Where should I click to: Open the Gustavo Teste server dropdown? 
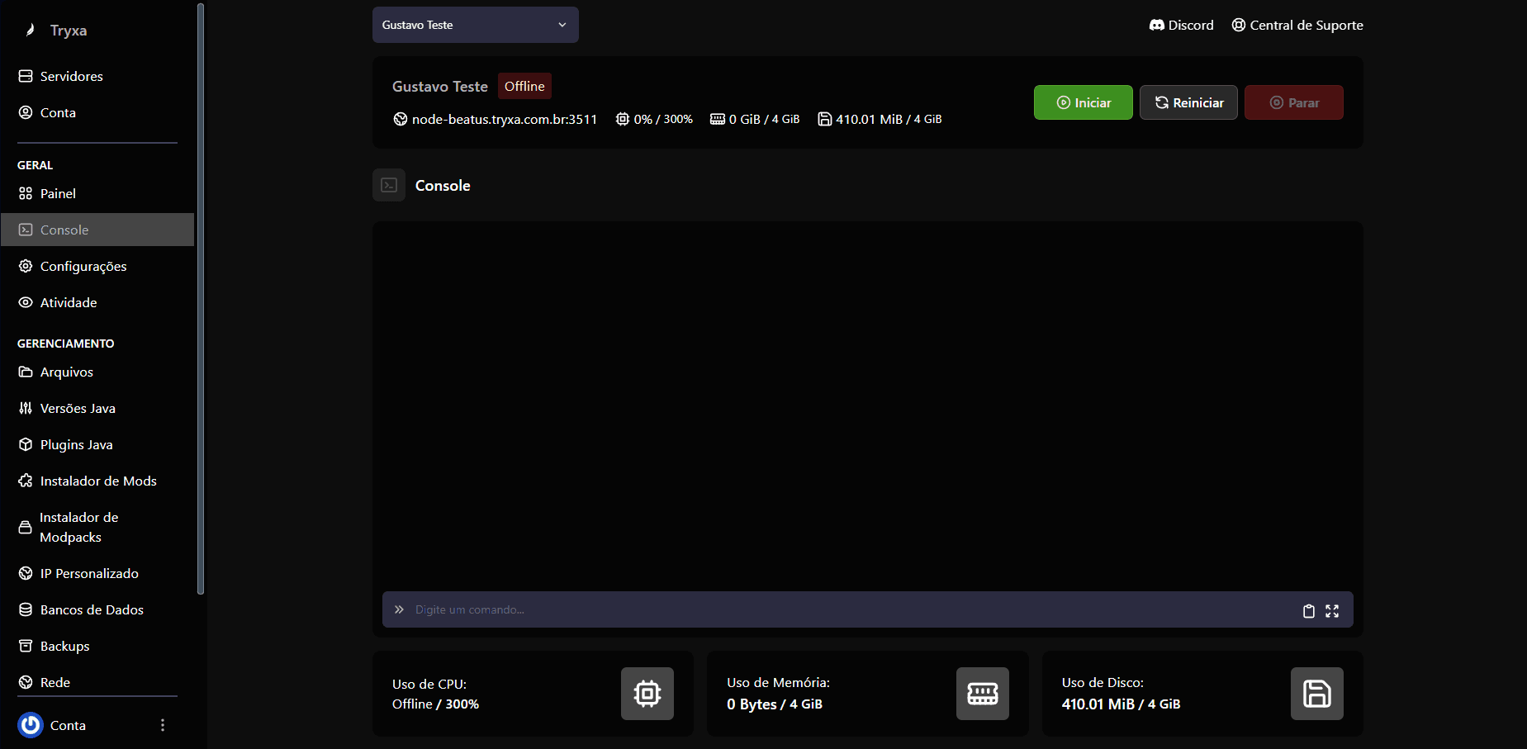coord(475,25)
